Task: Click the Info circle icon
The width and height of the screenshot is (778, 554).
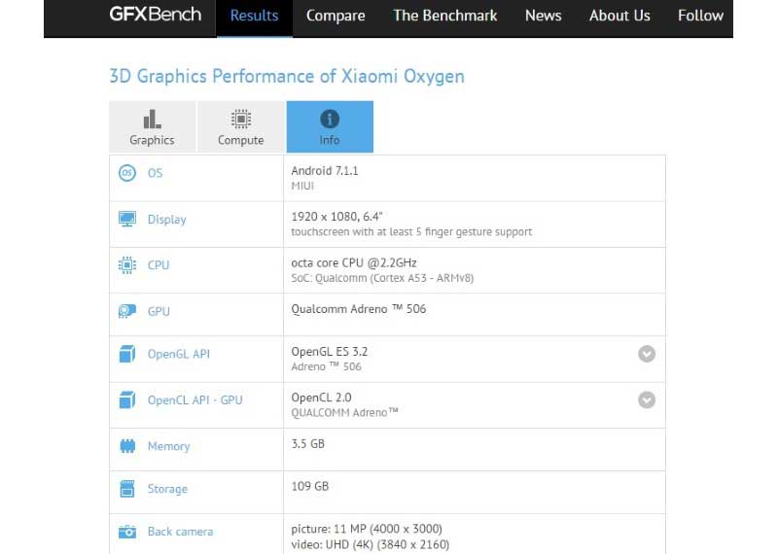Action: coord(330,119)
